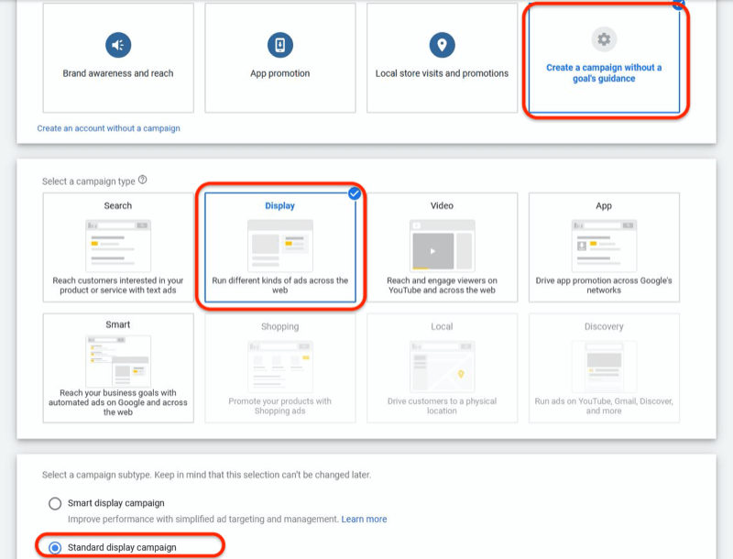Image resolution: width=733 pixels, height=559 pixels.
Task: Click the gear icon for no-goal campaign
Action: pyautogui.click(x=604, y=39)
